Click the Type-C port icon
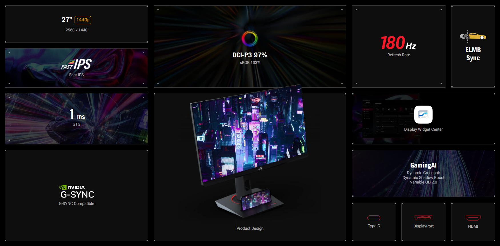This screenshot has height=246, width=500. 374,218
